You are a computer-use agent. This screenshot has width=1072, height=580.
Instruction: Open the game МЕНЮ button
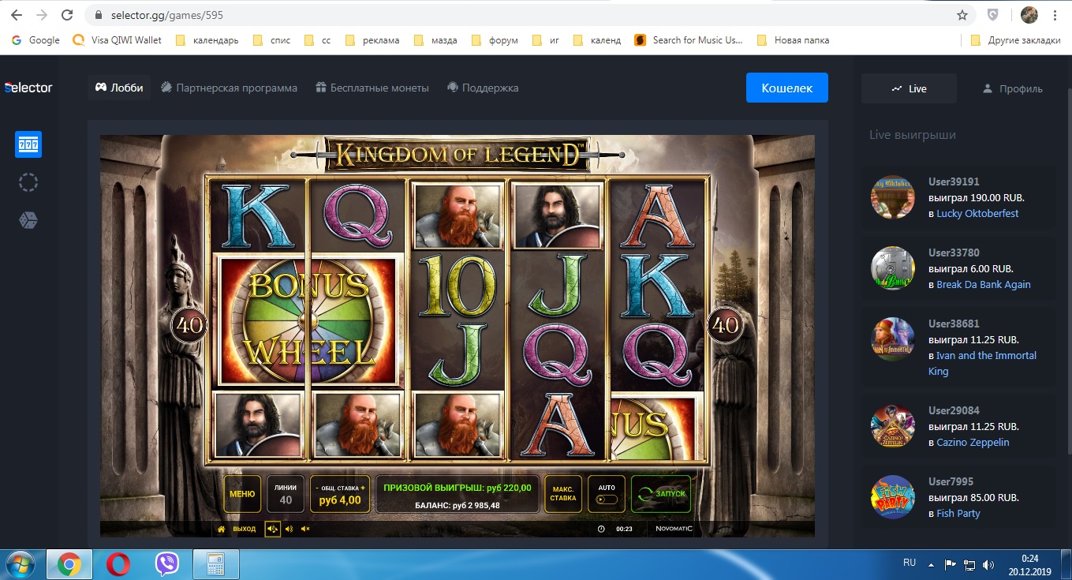point(242,494)
